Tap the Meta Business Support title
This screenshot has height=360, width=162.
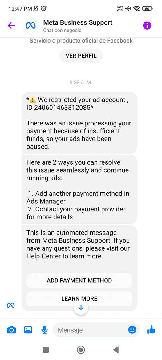(78, 22)
